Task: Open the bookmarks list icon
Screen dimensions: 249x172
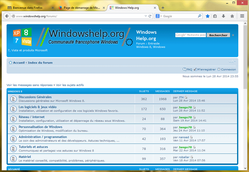Action: click(215, 16)
